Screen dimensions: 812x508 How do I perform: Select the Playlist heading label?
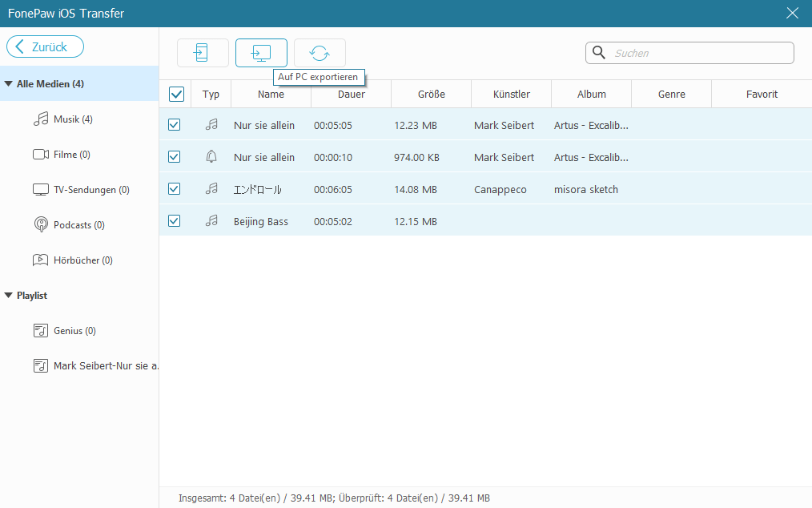31,296
